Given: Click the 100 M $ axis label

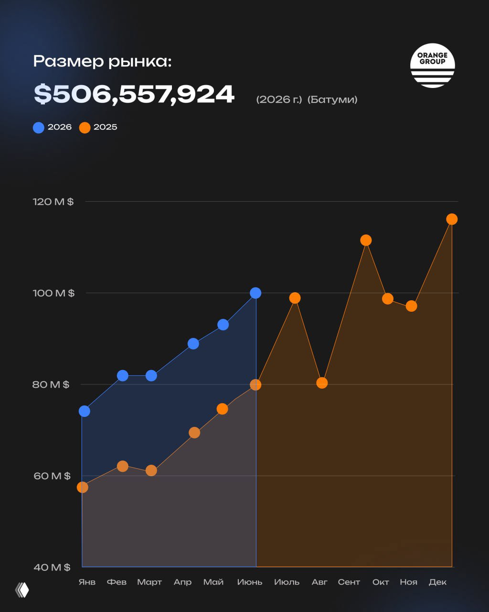Looking at the screenshot, I should [53, 293].
